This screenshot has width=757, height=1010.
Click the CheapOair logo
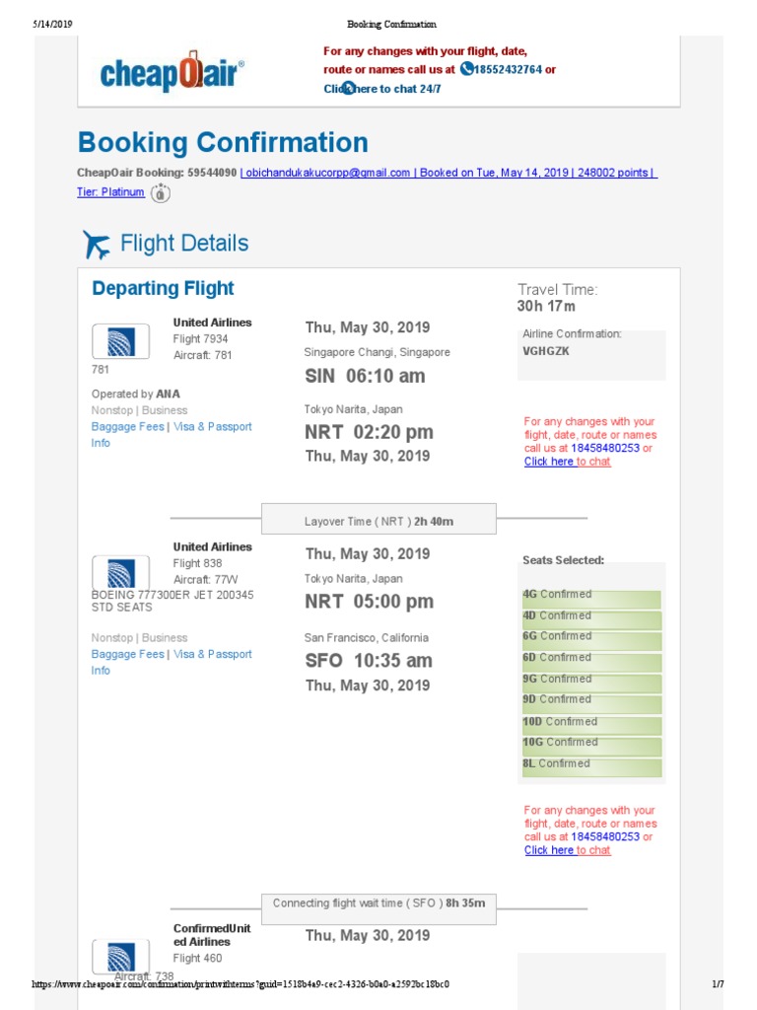tap(172, 73)
